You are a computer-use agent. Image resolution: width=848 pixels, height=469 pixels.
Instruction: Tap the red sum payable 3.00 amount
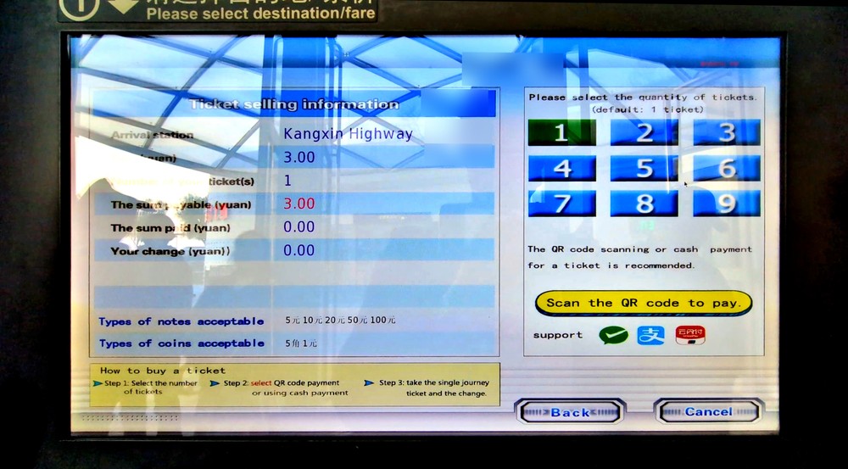[x=298, y=204]
